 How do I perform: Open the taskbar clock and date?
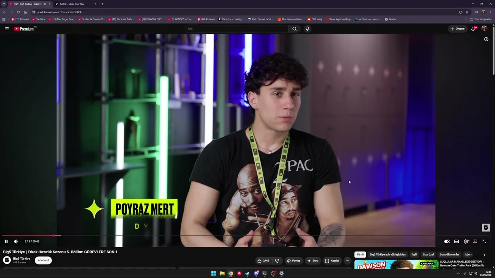point(486,273)
